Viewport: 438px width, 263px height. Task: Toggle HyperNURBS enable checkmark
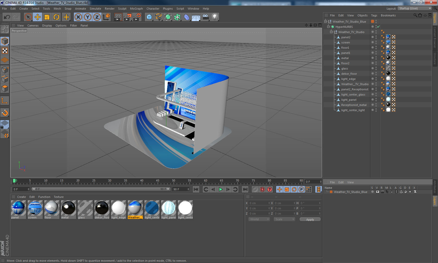click(x=379, y=27)
